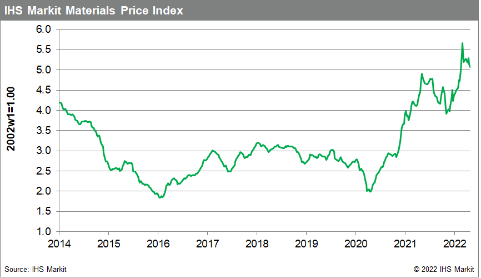The height and width of the screenshot is (278, 481).
Task: Click the "Source: IHS Markit" footer text
Action: (36, 269)
